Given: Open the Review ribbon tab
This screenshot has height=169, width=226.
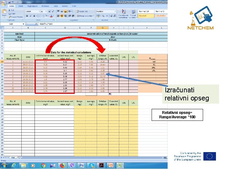Looking at the screenshot, I should pyautogui.click(x=65, y=6).
